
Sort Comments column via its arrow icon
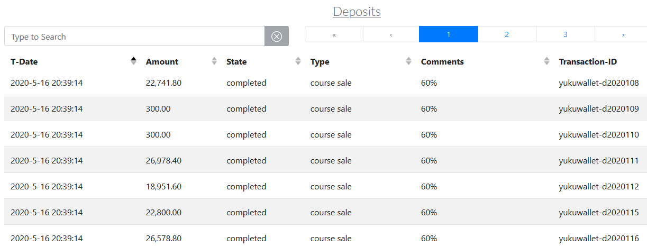click(546, 61)
